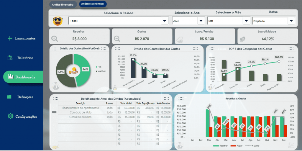This screenshot has height=151, width=302.
Task: Select Dashboards in the sidebar
Action: point(23,77)
